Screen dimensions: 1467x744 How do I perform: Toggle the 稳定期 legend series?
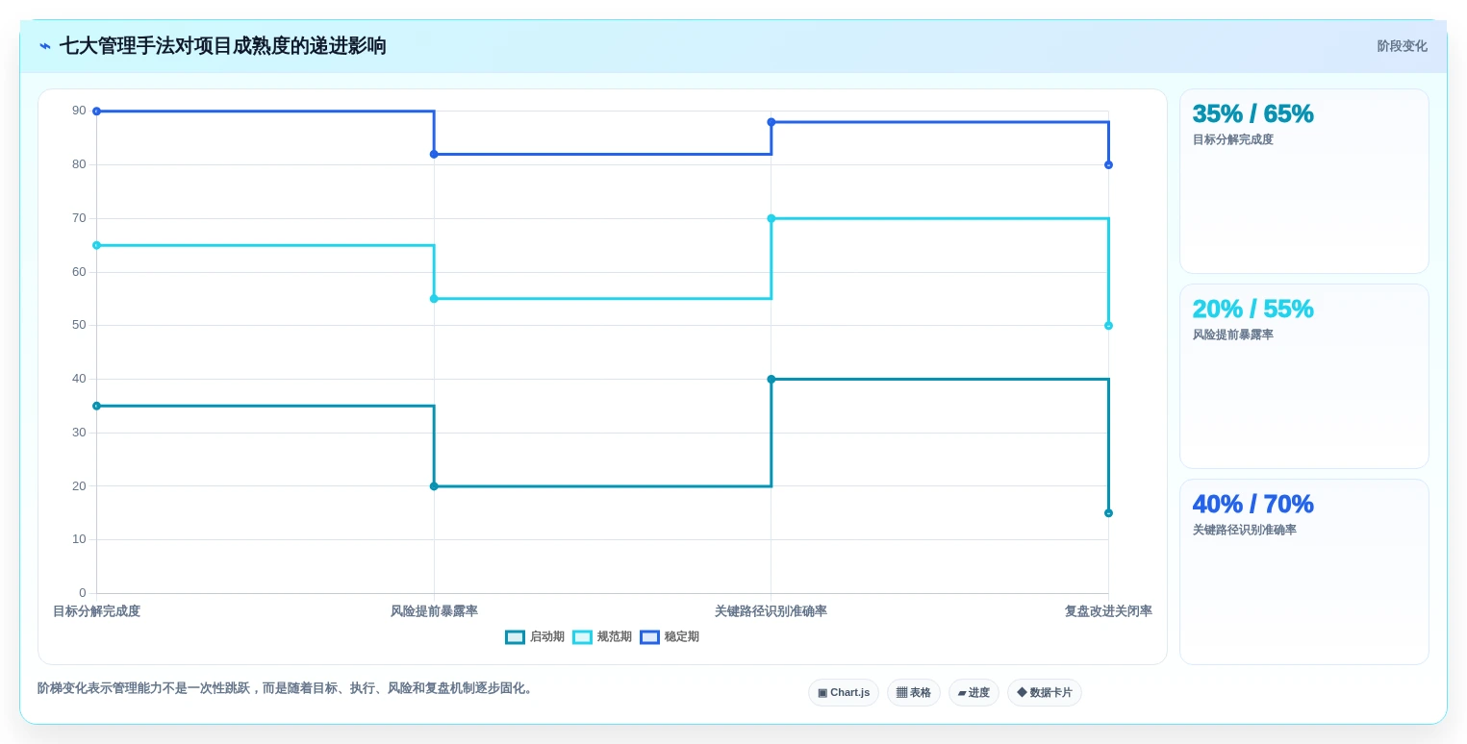670,637
